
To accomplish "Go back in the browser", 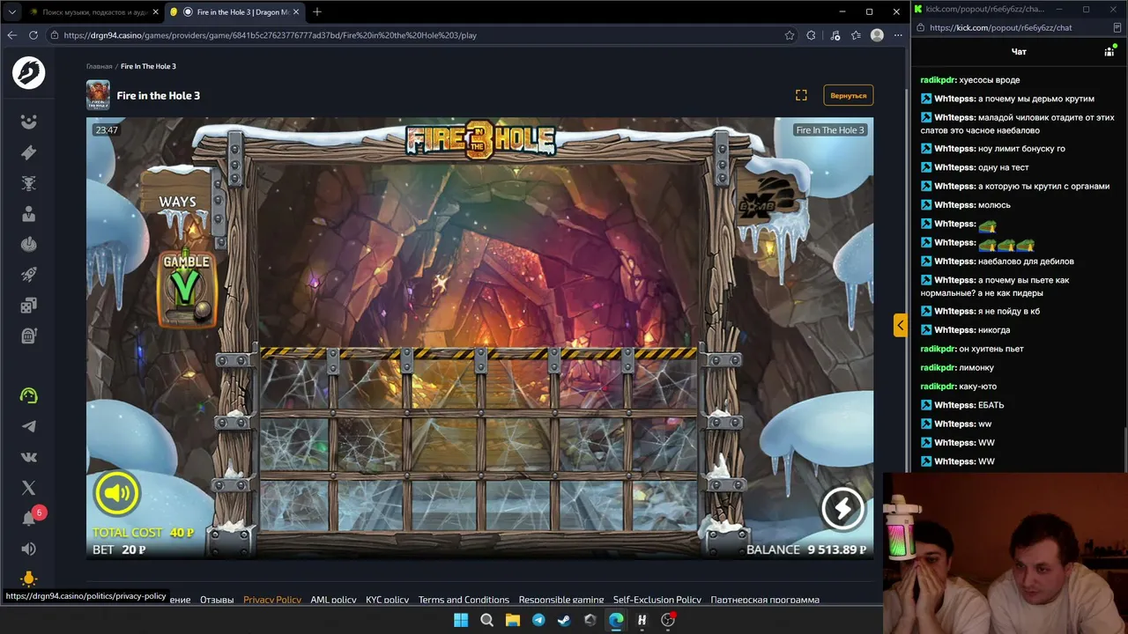I will (x=11, y=35).
